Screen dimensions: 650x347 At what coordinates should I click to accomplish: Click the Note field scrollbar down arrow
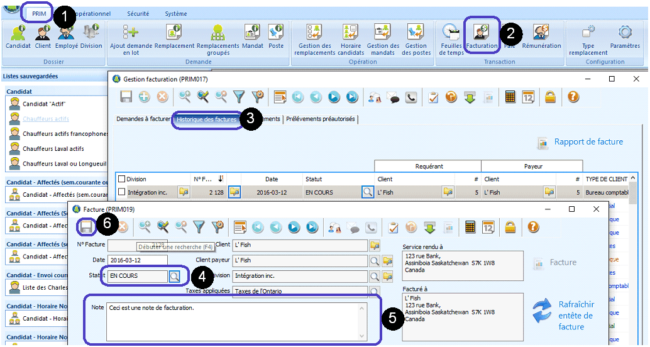(362, 336)
